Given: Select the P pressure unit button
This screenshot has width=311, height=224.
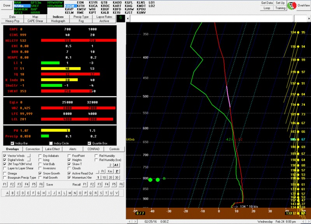Looking at the screenshot, I should (x=117, y=171).
